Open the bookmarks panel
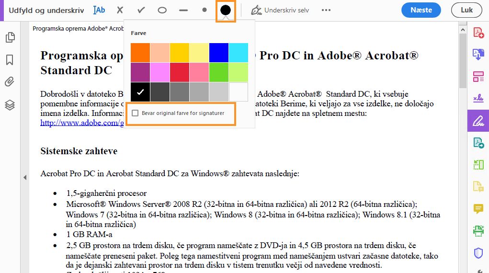 pos(10,59)
